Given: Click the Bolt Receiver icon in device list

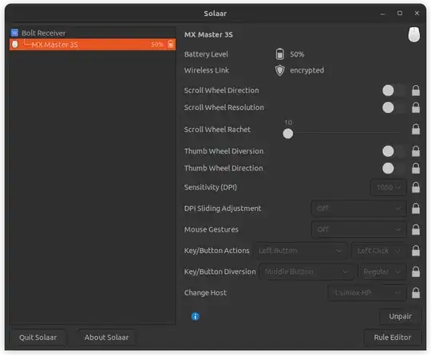Looking at the screenshot, I should tap(14, 33).
